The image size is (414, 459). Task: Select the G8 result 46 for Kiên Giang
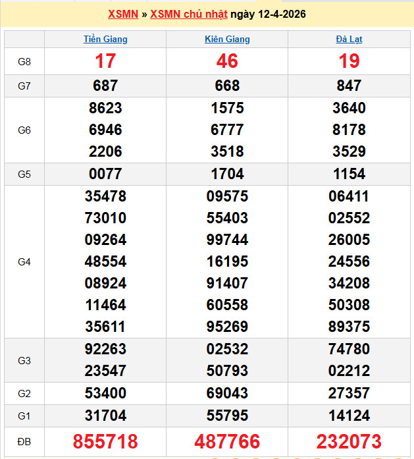tap(227, 61)
